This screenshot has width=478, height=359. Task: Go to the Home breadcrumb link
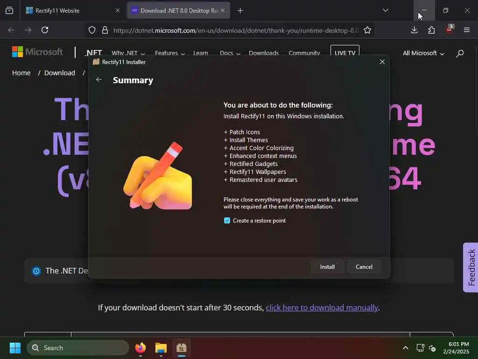[x=21, y=73]
